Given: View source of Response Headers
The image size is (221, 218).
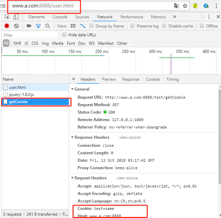Looking at the screenshot, I should [130, 137].
